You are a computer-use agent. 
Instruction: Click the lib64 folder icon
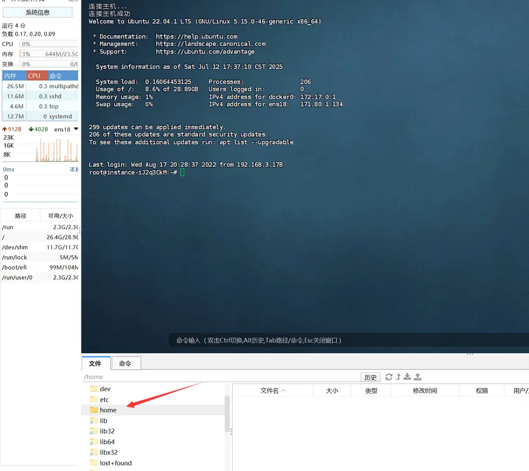(x=94, y=442)
